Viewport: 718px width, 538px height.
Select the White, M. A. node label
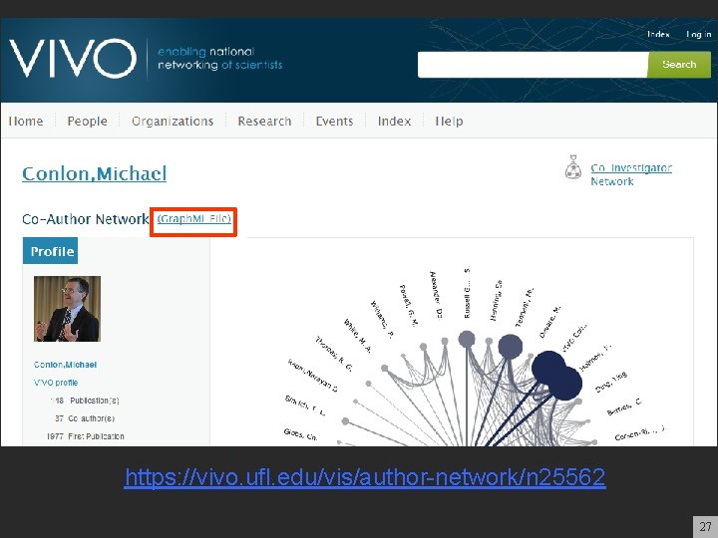click(x=357, y=337)
